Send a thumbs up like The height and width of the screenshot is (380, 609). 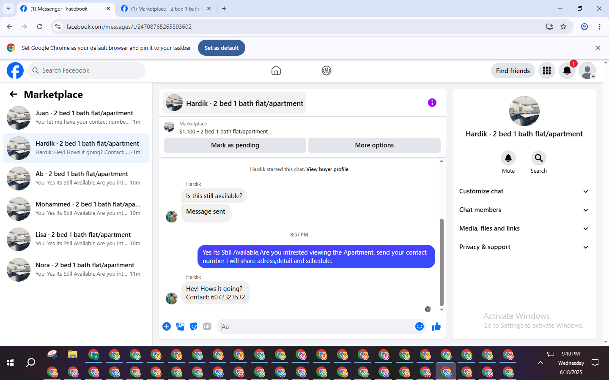[436, 326]
